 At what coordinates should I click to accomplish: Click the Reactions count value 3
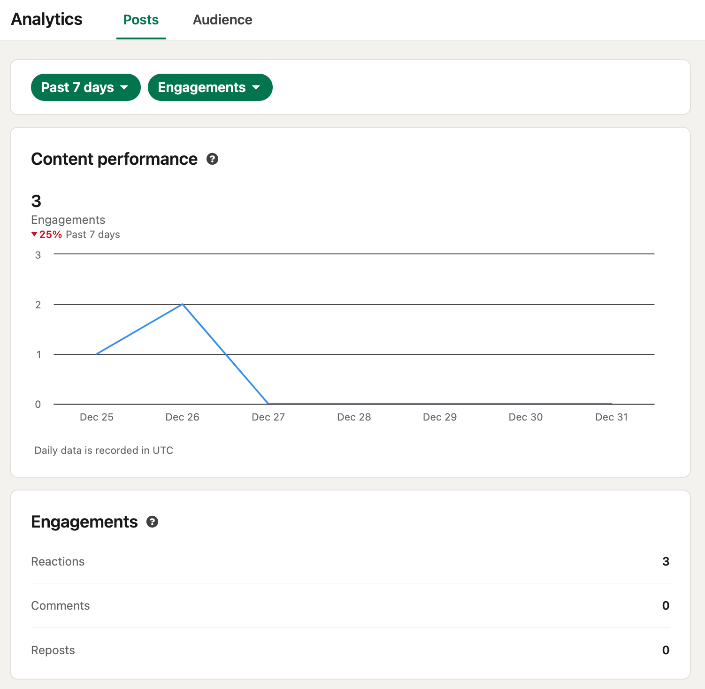pyautogui.click(x=666, y=561)
